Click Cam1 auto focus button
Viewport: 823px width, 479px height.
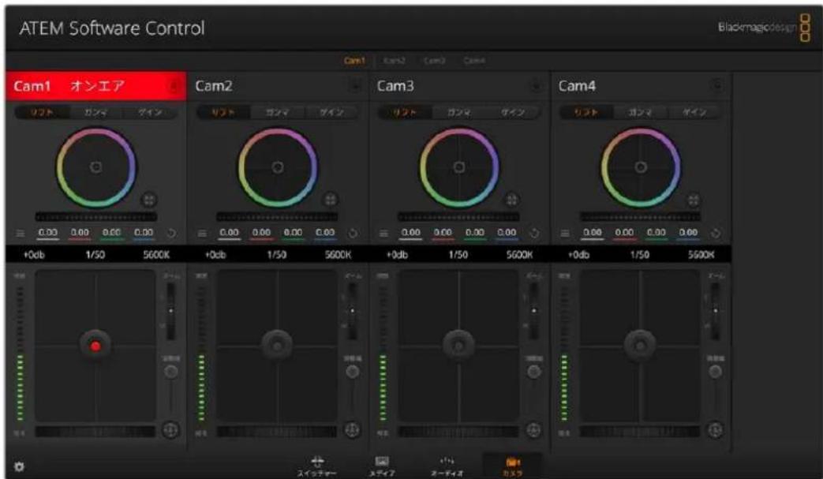coord(170,430)
